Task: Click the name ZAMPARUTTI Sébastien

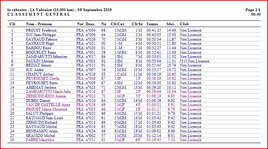Action: coord(46,57)
